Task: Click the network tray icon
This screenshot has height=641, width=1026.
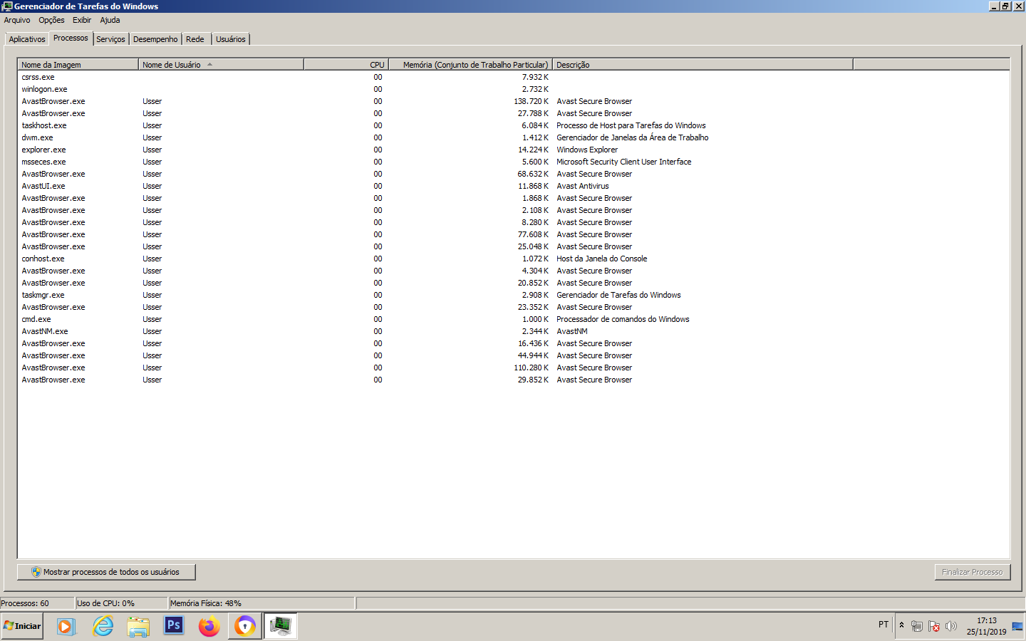Action: (917, 626)
